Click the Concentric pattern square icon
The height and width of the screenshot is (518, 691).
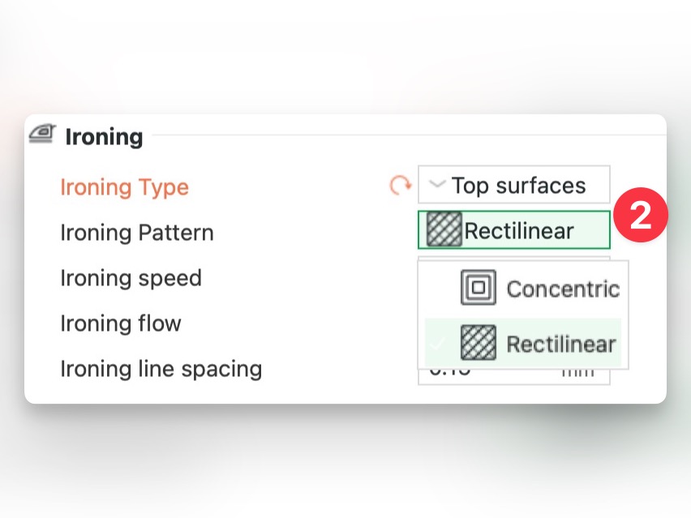point(478,288)
